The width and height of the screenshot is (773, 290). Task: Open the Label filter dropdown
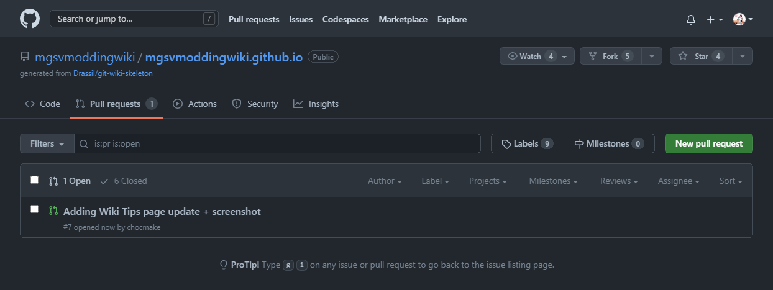436,181
